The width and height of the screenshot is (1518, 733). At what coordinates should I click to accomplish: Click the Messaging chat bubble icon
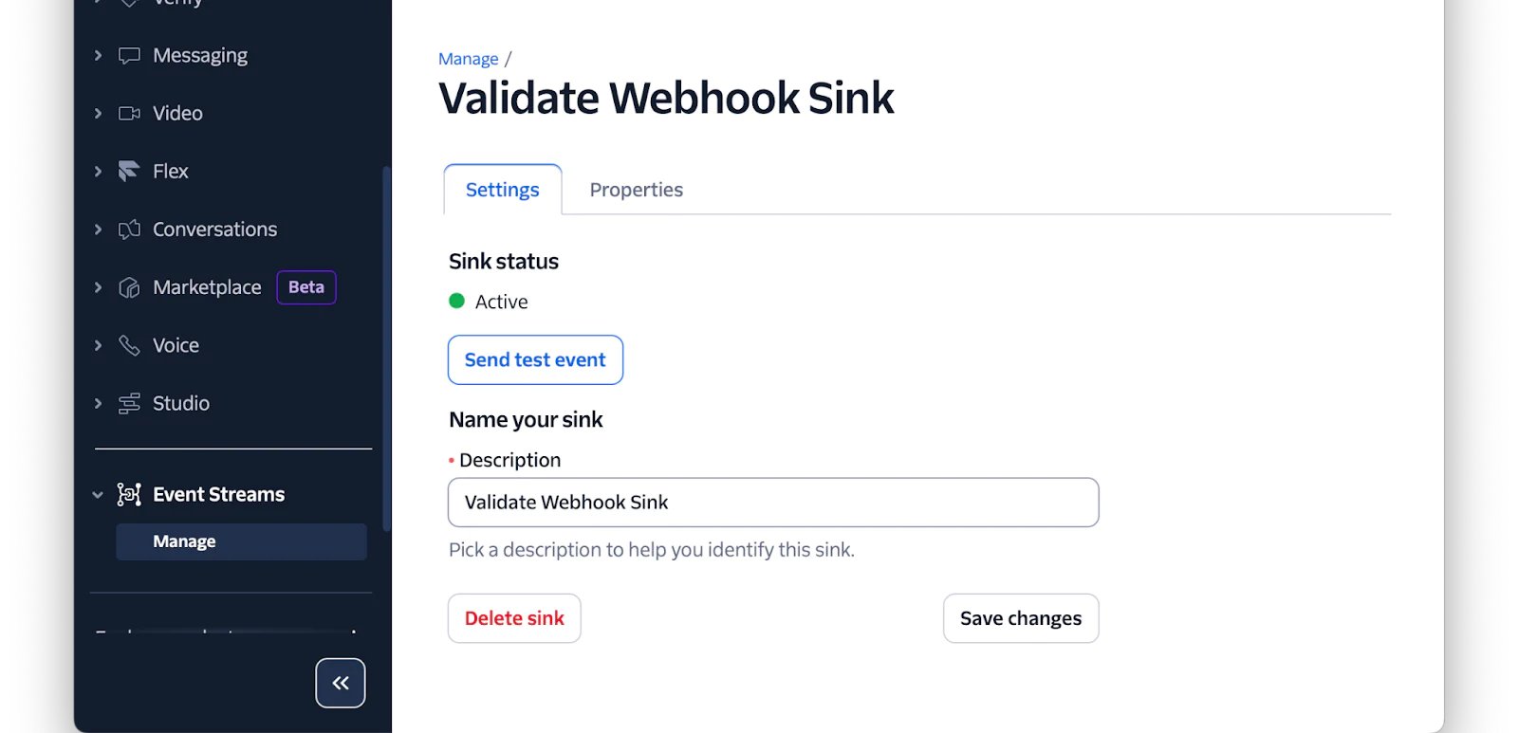coord(129,56)
